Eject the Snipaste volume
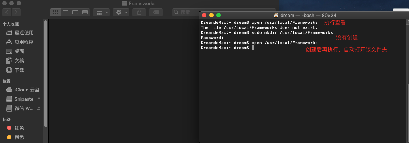This screenshot has height=143, width=409. point(39,99)
